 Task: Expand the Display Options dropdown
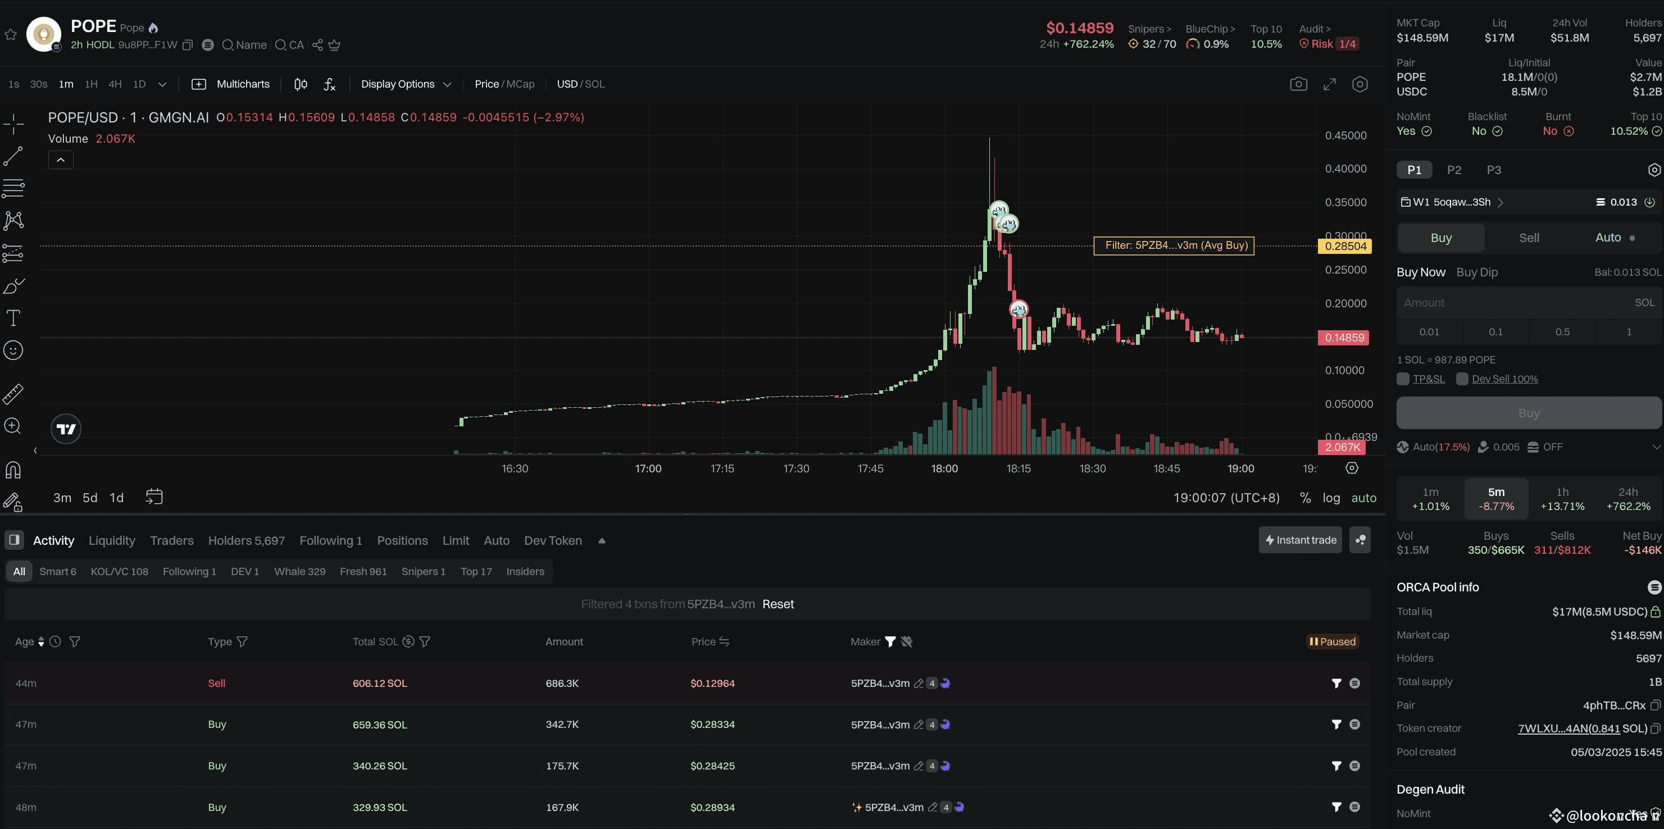click(x=406, y=85)
